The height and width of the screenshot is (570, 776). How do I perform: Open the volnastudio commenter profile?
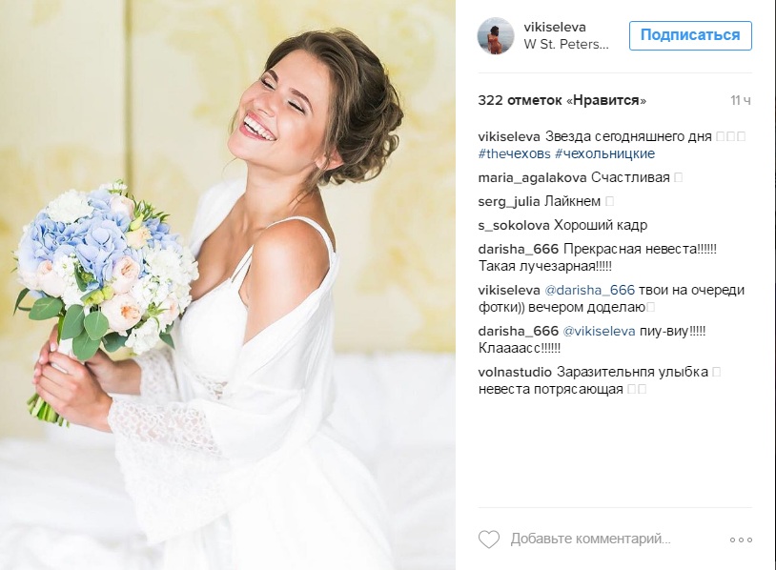[515, 372]
